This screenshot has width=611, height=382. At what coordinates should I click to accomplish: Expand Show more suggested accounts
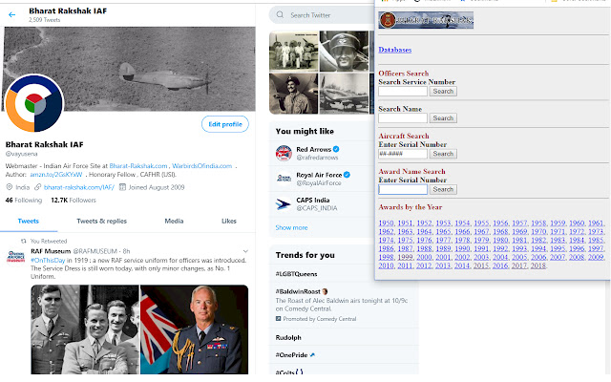tap(291, 227)
